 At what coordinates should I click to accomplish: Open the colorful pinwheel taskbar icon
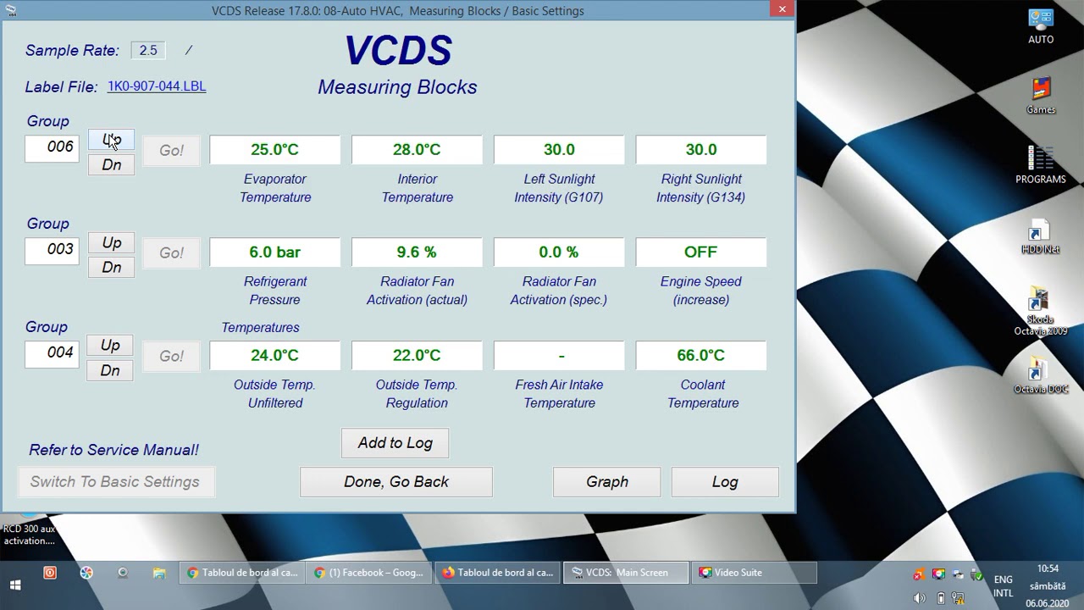tap(86, 573)
